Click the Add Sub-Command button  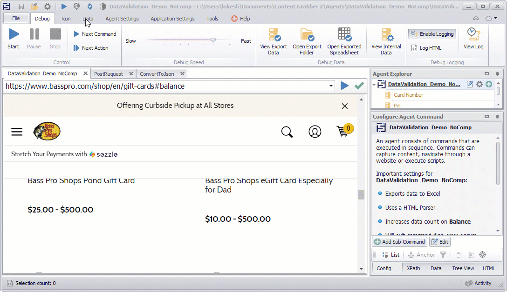point(400,242)
